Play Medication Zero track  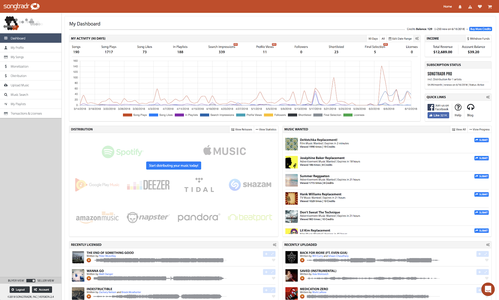(x=302, y=296)
